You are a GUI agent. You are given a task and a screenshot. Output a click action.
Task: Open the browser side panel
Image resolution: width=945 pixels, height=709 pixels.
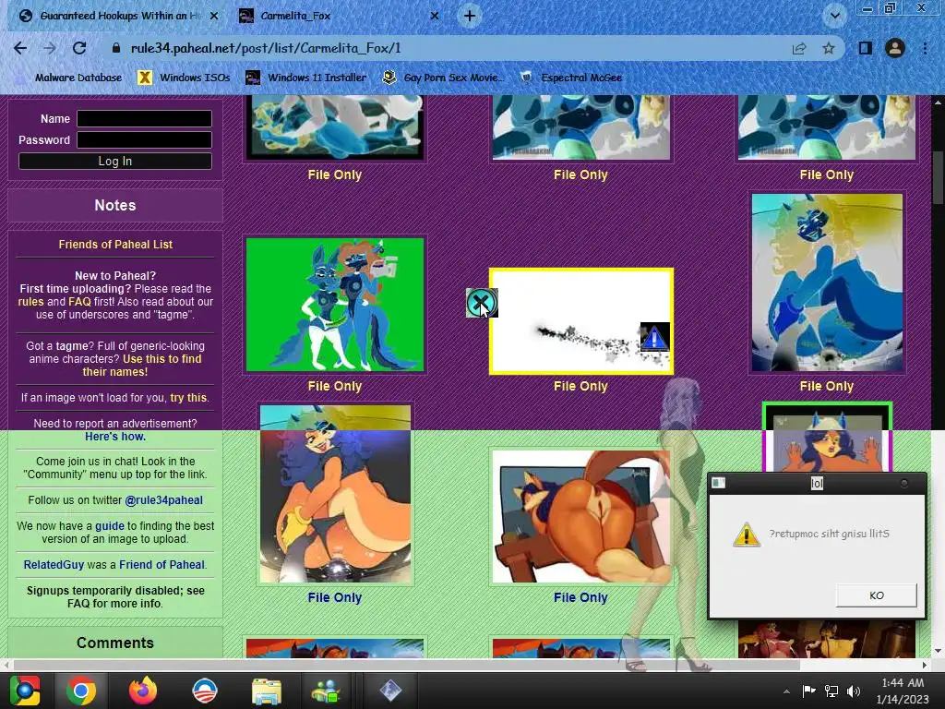(x=865, y=48)
